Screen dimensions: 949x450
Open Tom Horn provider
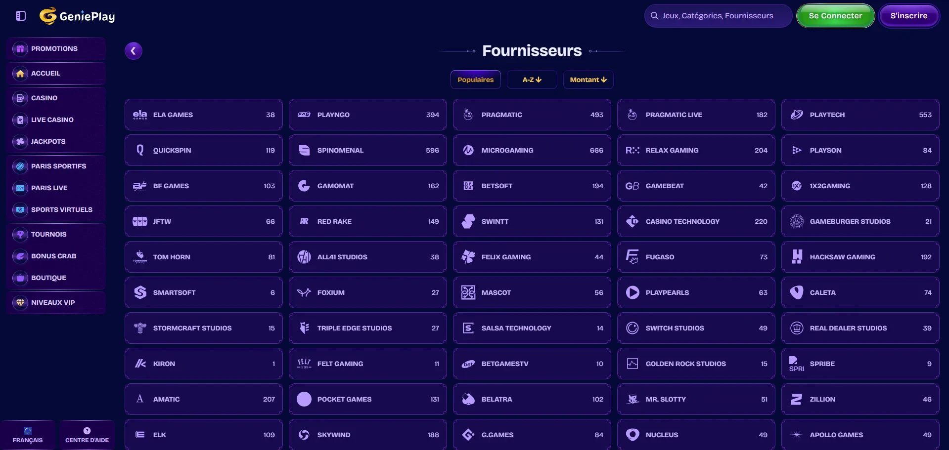click(x=204, y=257)
